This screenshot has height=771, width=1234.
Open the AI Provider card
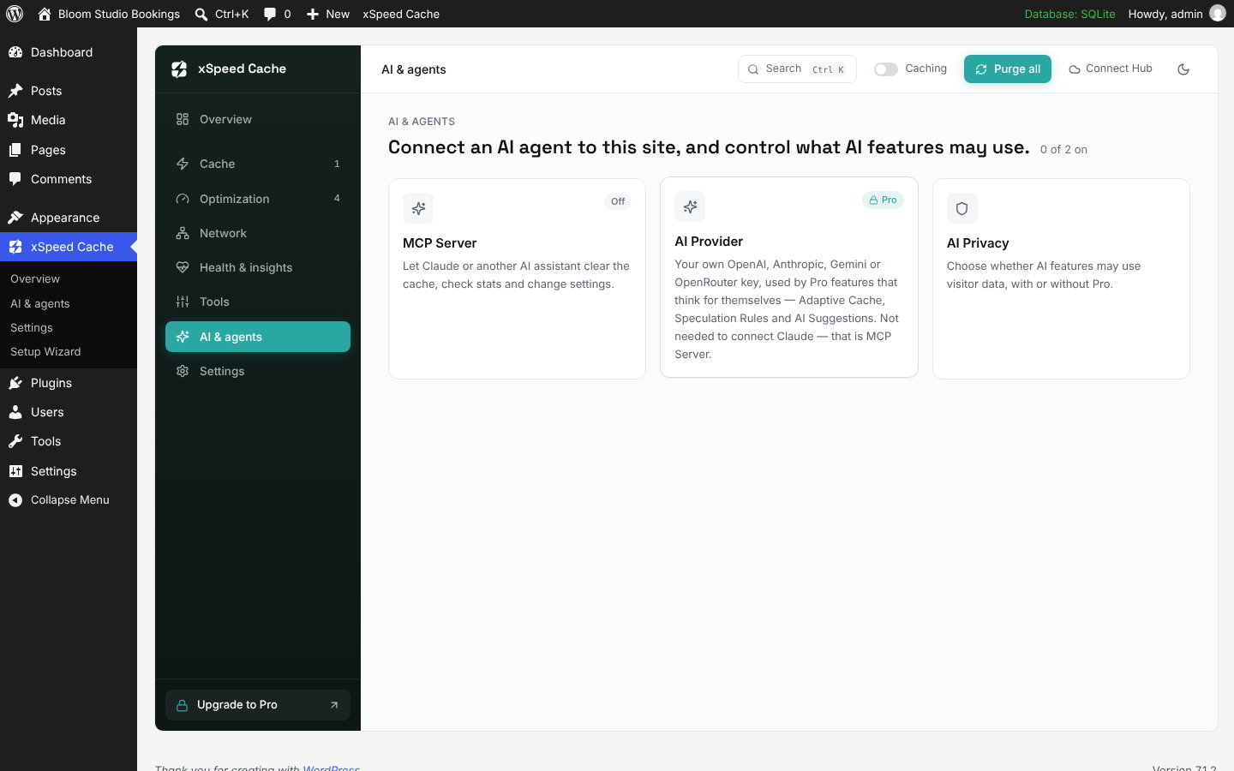click(x=789, y=277)
